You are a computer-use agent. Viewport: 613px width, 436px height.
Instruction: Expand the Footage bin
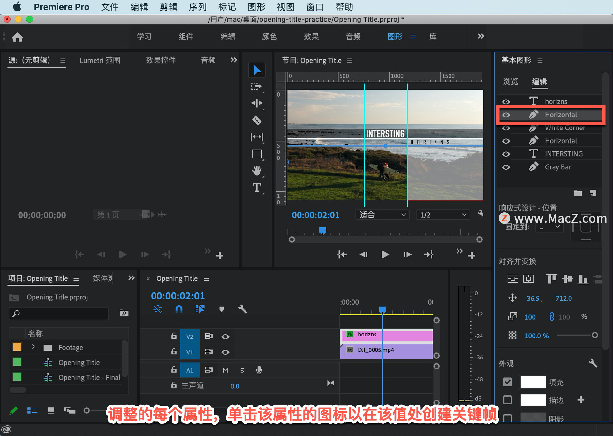[x=33, y=347]
